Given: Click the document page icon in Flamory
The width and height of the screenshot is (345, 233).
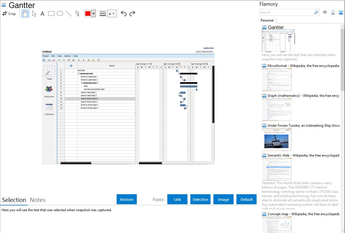Looking at the screenshot, I should [x=333, y=12].
